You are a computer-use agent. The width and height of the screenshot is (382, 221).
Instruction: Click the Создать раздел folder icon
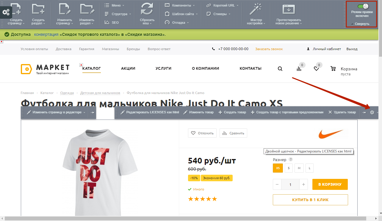(x=38, y=9)
